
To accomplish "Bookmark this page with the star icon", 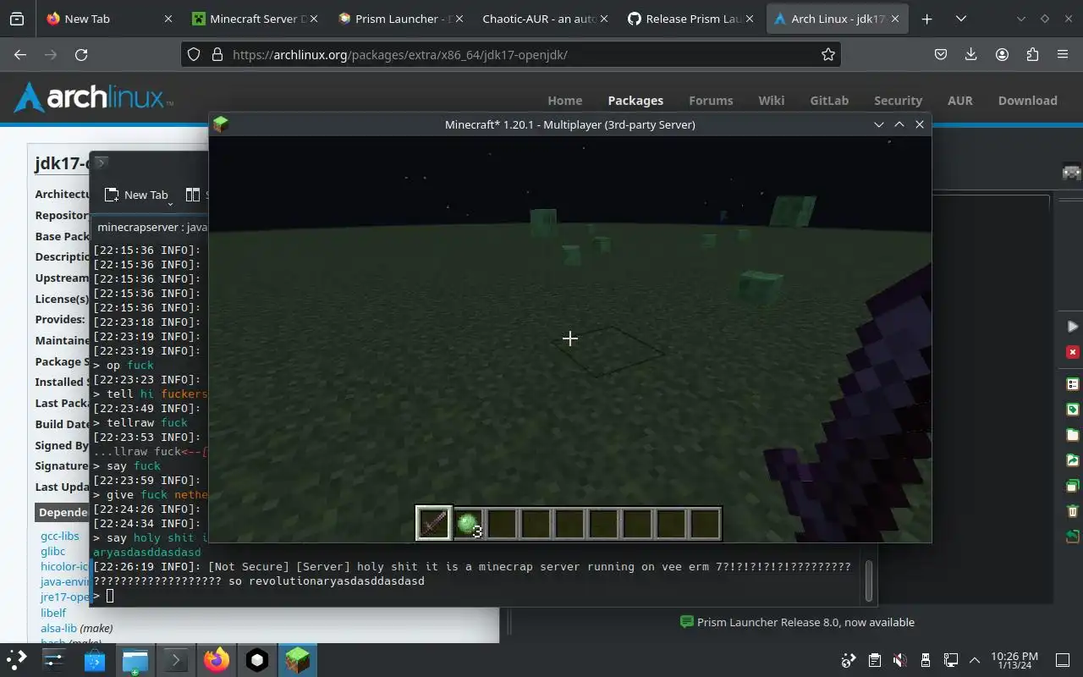I will click(x=828, y=54).
